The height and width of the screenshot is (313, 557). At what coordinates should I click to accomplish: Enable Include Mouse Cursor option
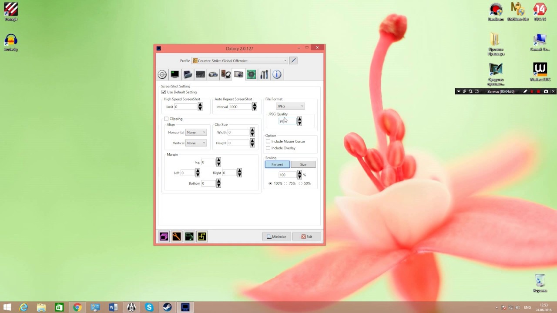coord(268,141)
